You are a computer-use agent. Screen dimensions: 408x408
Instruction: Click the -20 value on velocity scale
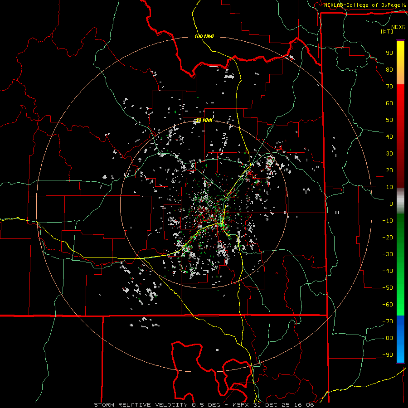388,238
